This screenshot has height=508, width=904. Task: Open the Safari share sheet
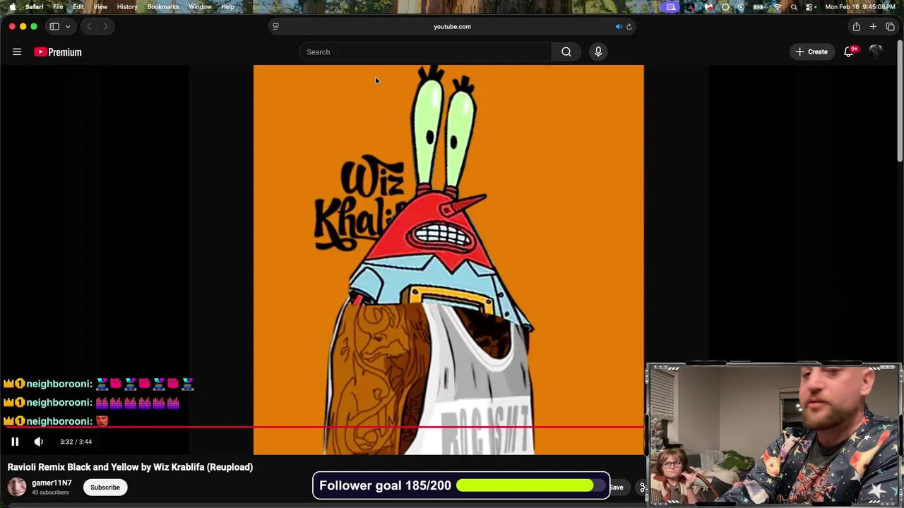(x=856, y=26)
